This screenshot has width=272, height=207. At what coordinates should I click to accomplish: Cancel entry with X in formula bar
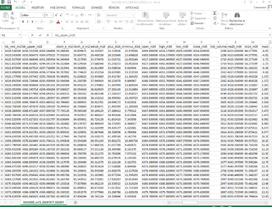32,35
